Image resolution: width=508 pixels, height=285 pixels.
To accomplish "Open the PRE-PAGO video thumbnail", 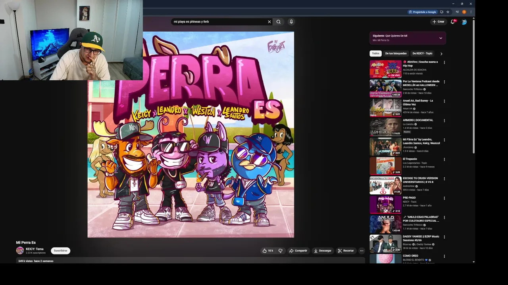I will point(385,205).
